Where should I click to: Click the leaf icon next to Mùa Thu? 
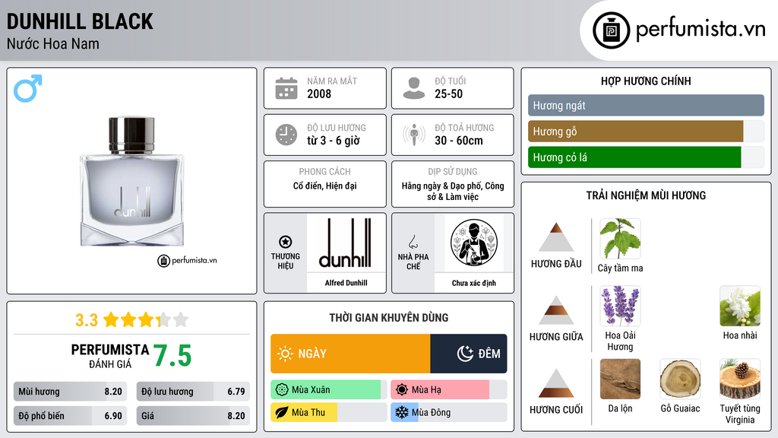(282, 413)
